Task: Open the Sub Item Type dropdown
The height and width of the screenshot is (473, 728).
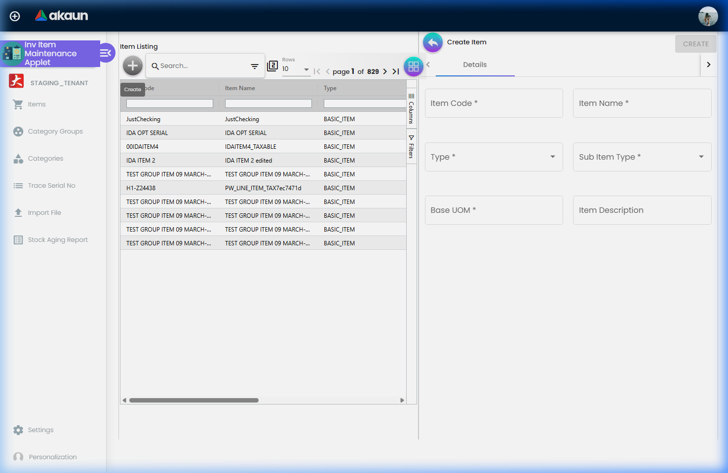Action: 642,157
